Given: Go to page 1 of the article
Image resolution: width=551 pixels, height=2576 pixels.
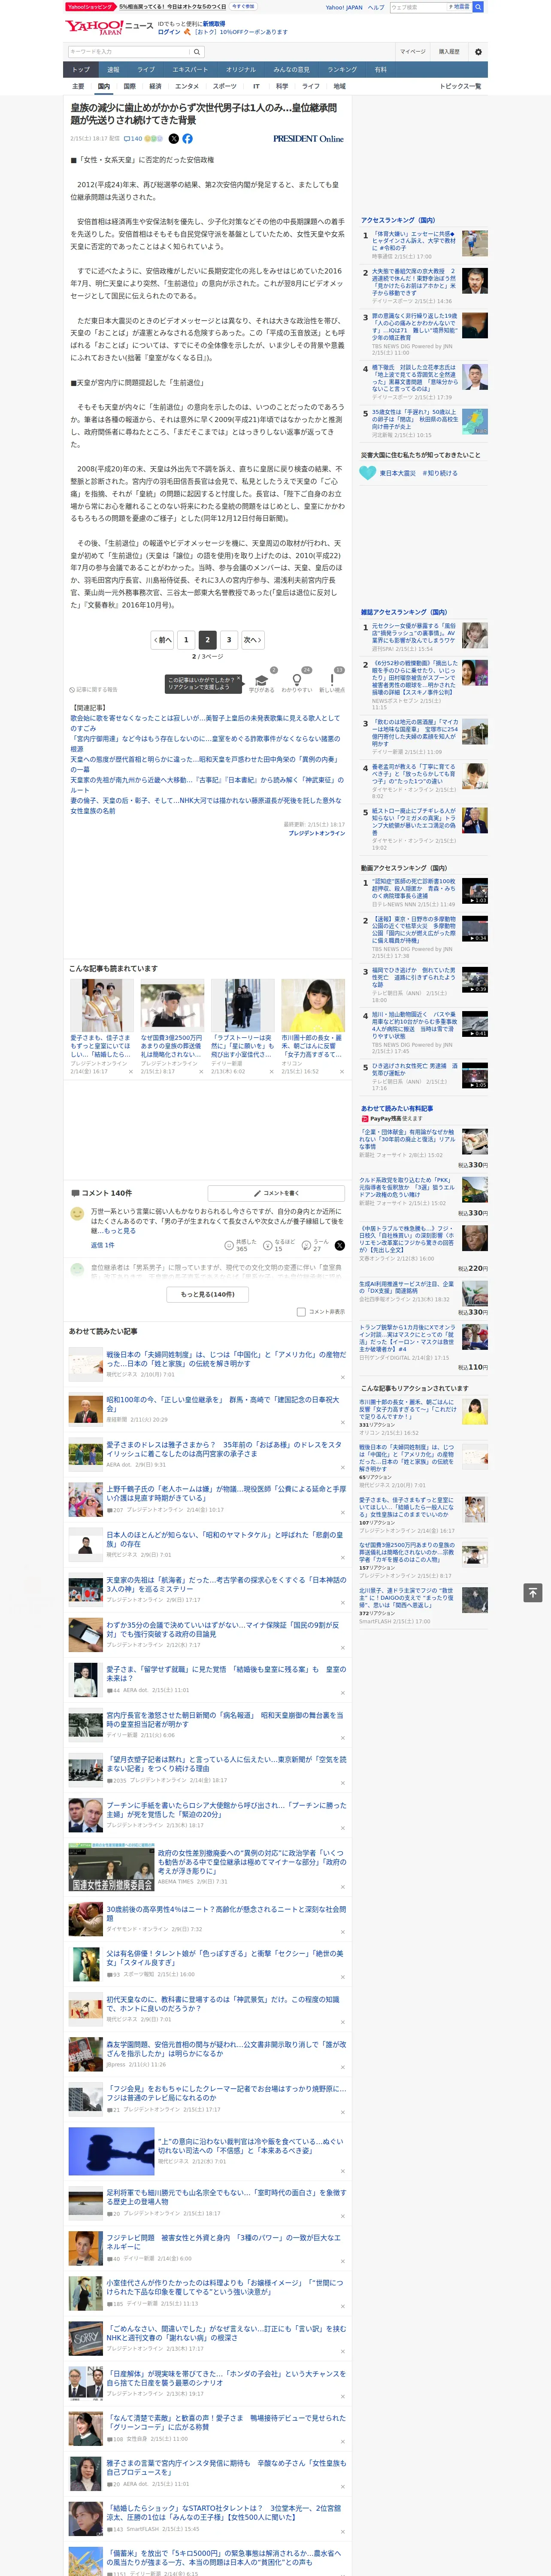Looking at the screenshot, I should 186,640.
